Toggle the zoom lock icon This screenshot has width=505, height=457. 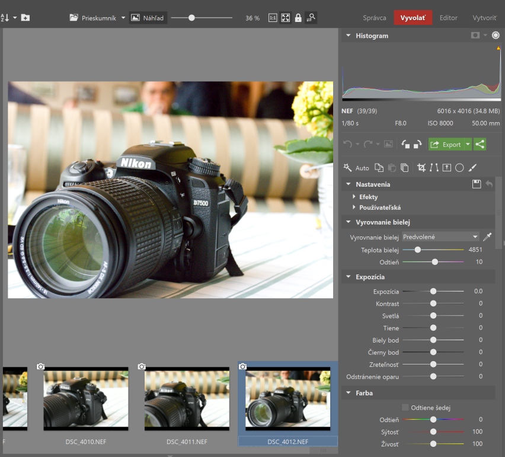(298, 18)
